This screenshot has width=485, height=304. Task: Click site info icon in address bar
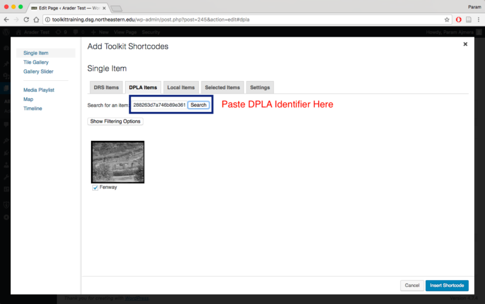click(39, 20)
